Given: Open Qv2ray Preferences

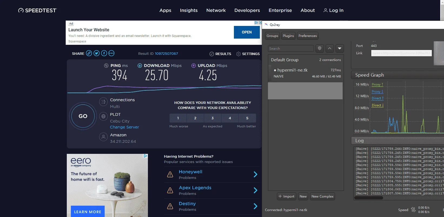Looking at the screenshot, I should click(308, 36).
